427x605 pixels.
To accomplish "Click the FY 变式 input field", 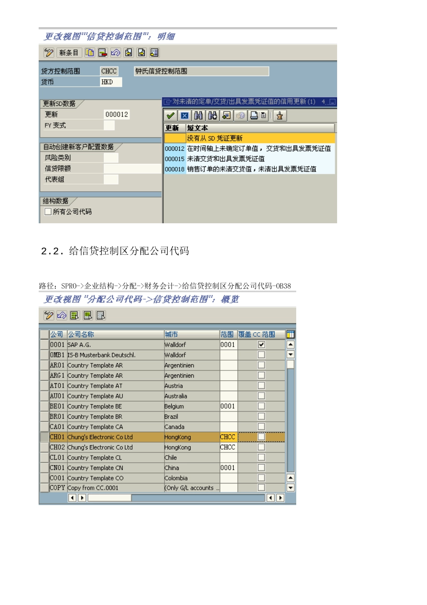I will [109, 125].
